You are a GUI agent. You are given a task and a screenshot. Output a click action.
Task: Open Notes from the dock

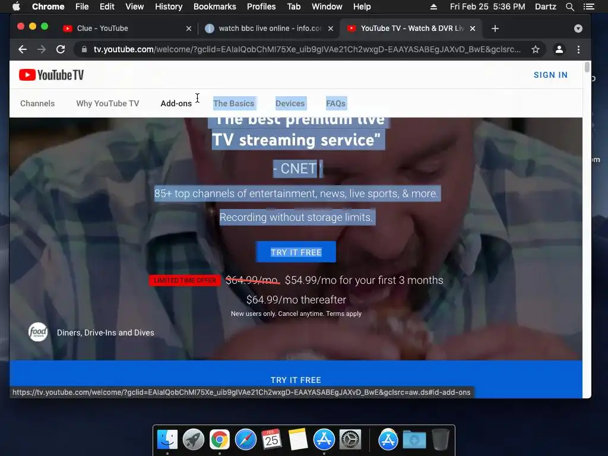coord(298,440)
